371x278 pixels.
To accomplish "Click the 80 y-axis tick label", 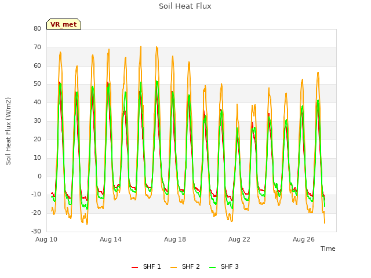I will point(37,28).
